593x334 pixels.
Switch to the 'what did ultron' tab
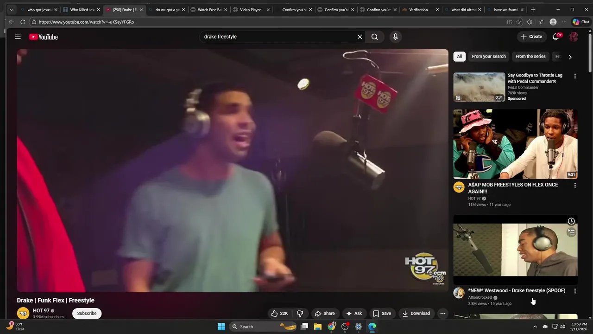tap(463, 10)
